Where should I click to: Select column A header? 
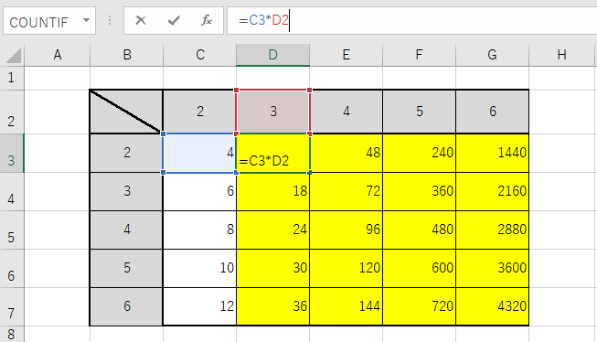(57, 55)
